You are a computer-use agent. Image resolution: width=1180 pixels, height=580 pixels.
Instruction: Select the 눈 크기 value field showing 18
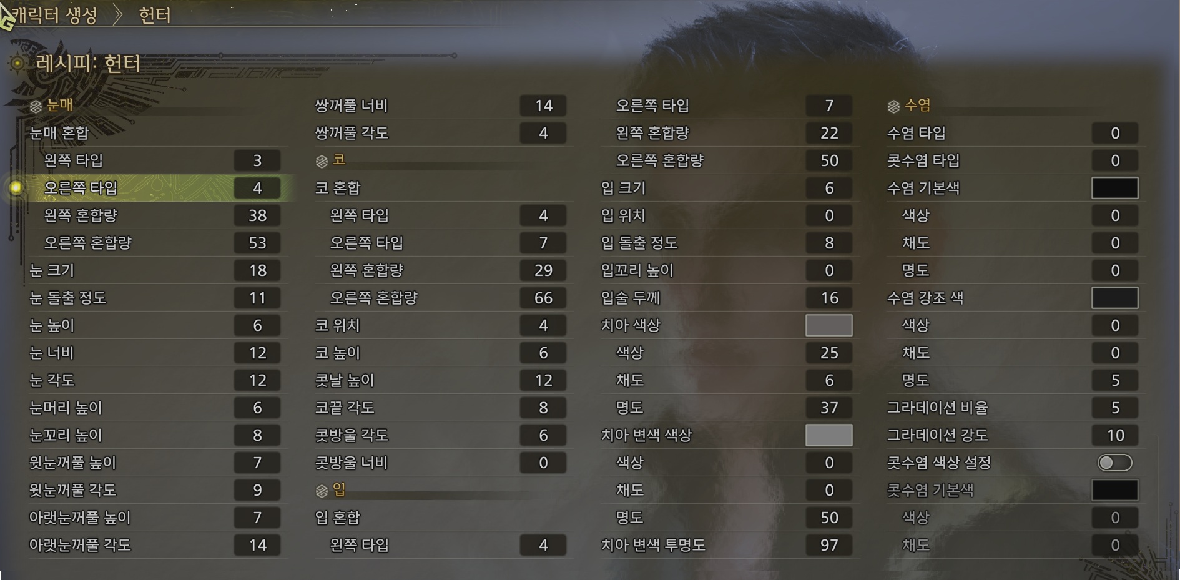click(x=257, y=270)
